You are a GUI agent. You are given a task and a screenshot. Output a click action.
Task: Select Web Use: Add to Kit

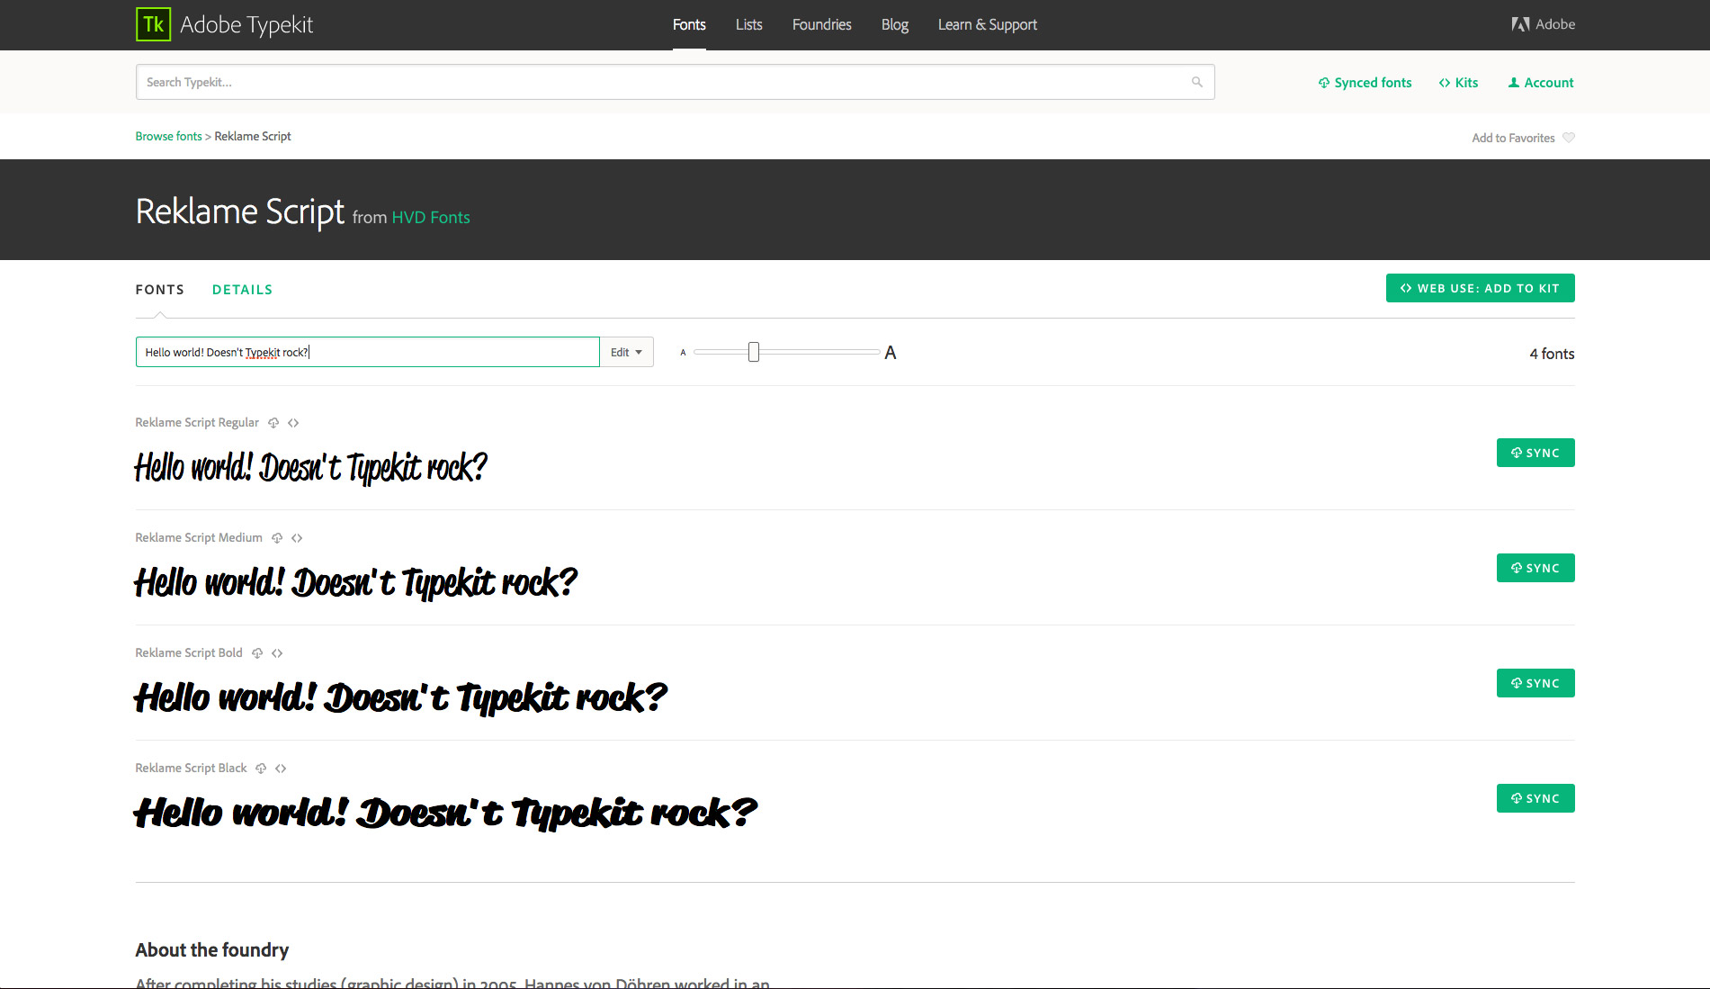(x=1480, y=288)
